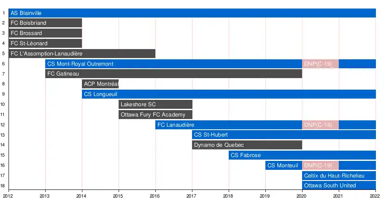The image size is (384, 198).
Task: Click the CS Monteuil label
Action: coord(283,166)
